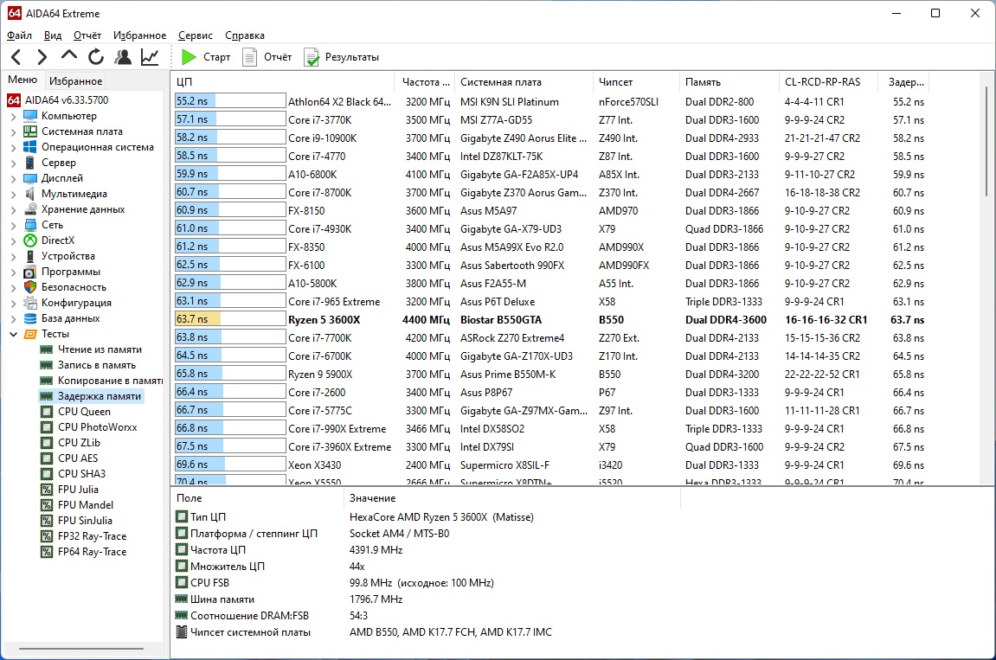
Task: Sort by the Частота column header
Action: click(x=425, y=82)
